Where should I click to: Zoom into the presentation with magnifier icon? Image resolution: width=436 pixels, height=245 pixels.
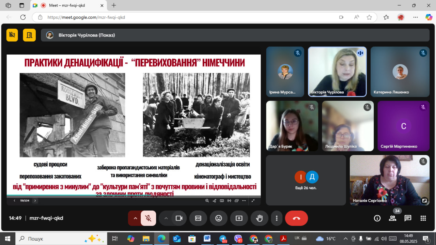(207, 201)
